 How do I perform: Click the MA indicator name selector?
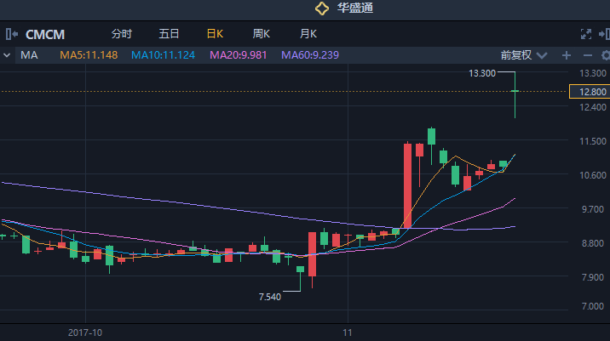(x=29, y=55)
